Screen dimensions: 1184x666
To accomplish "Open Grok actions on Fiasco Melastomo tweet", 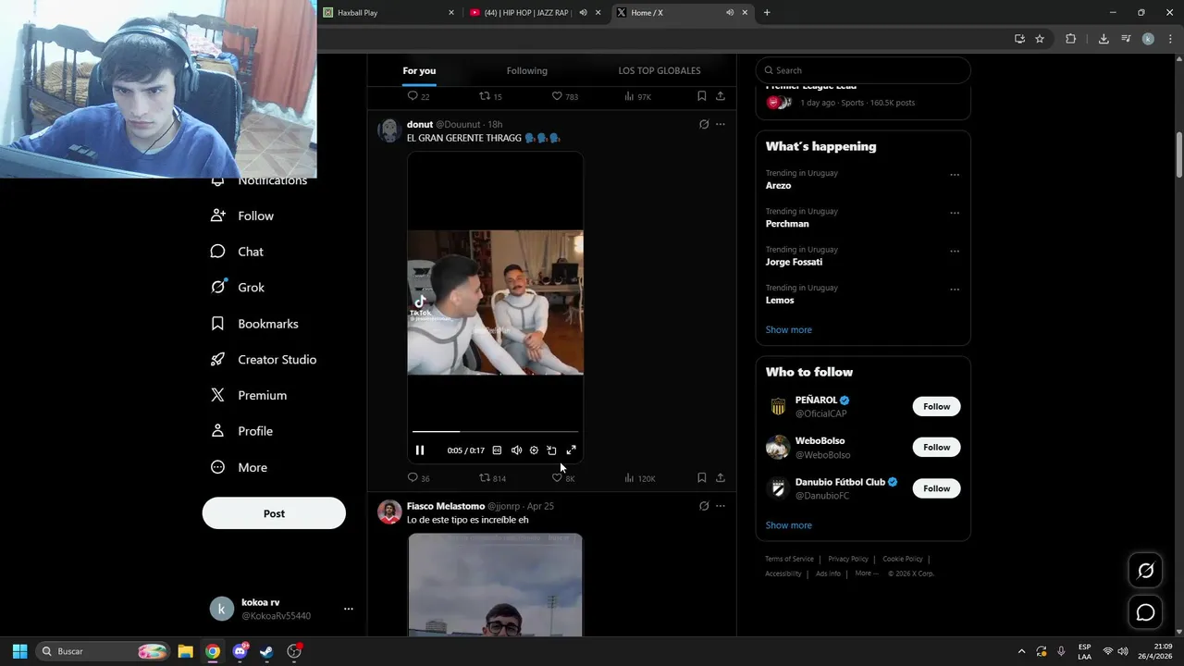I will pos(704,506).
